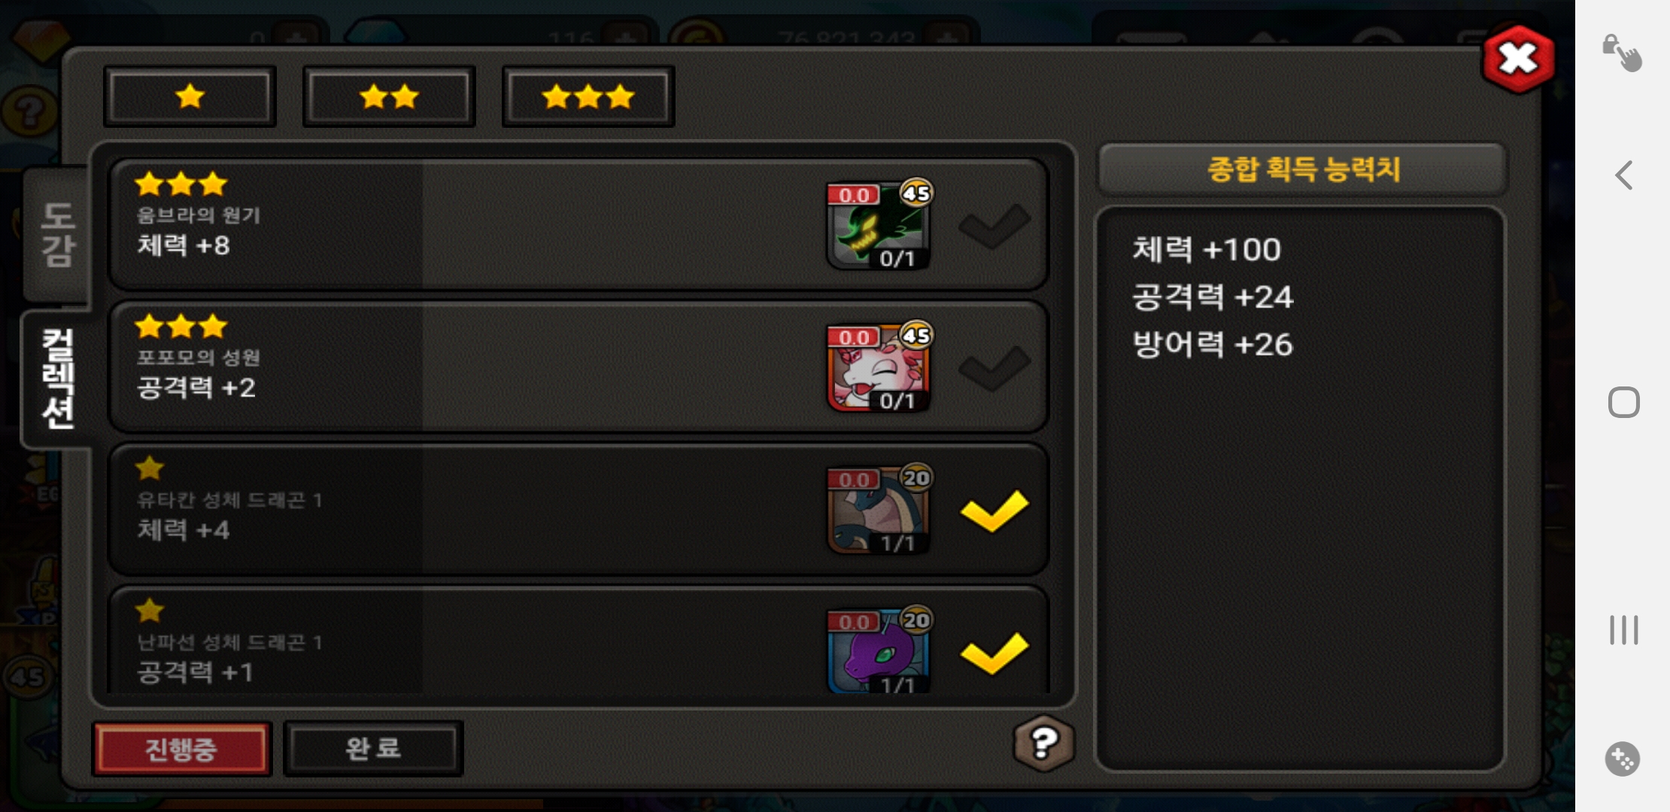Filter by one star

click(190, 96)
